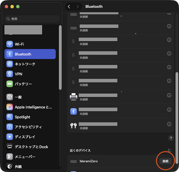The image size is (179, 172).
Task: Click the Bluetooth icon in sidebar
Action: coord(10,54)
